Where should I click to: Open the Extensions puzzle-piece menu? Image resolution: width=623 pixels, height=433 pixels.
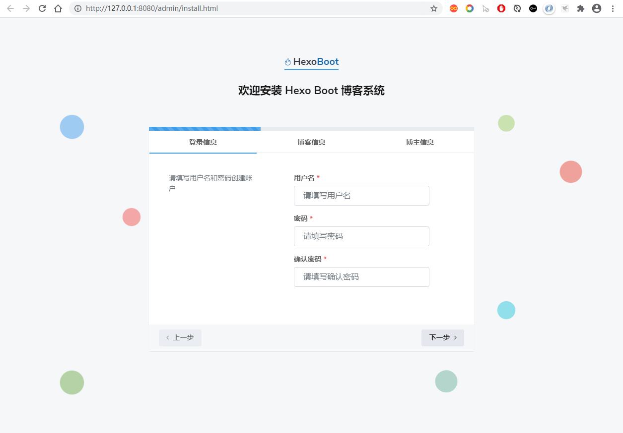tap(581, 8)
